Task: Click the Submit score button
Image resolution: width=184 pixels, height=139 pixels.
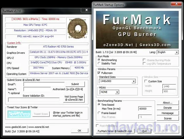Action: [x=75, y=84]
